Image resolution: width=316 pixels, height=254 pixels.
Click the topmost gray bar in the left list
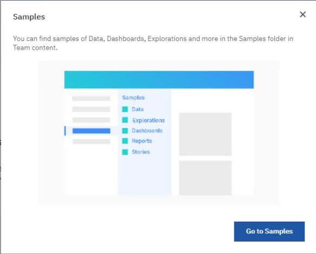[x=91, y=98]
